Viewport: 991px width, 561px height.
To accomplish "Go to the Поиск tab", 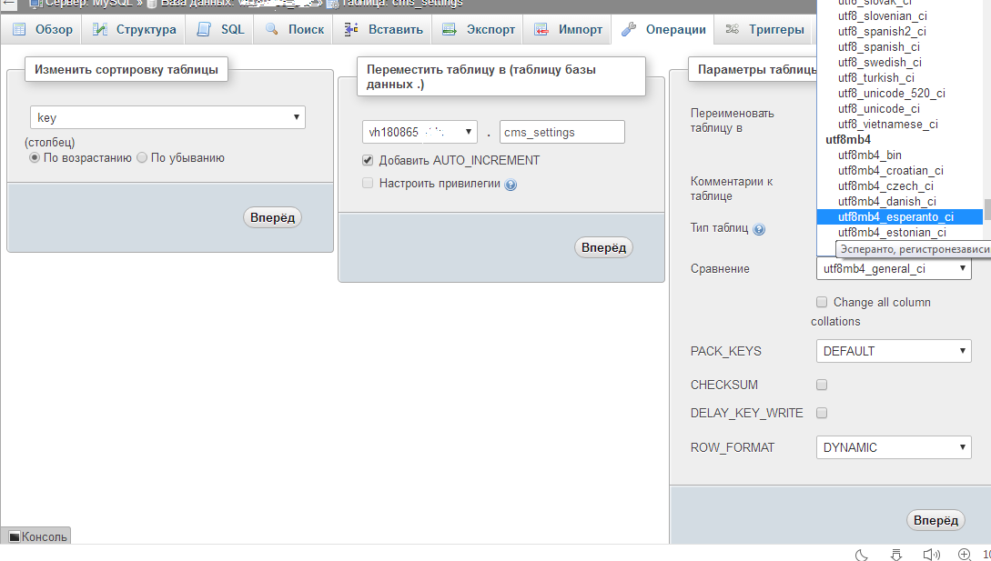I will click(293, 29).
